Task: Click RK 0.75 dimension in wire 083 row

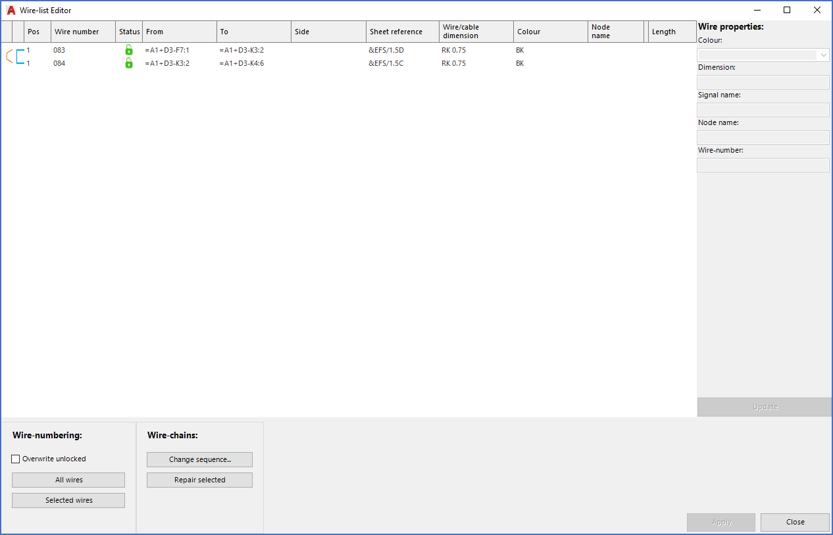Action: click(x=453, y=50)
